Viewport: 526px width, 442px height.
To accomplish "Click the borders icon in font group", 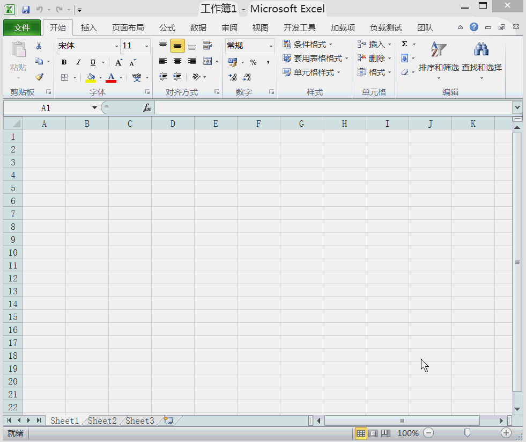I will (65, 78).
